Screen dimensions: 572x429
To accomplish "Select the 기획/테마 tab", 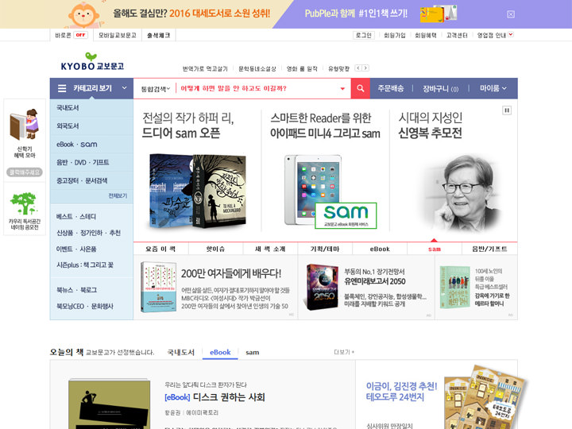I will [x=325, y=249].
